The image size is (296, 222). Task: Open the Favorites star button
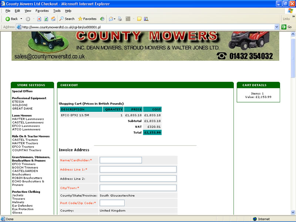click(87, 19)
